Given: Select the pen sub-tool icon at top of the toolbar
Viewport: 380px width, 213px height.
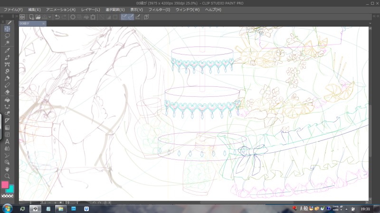Looking at the screenshot, I should coord(9,22).
